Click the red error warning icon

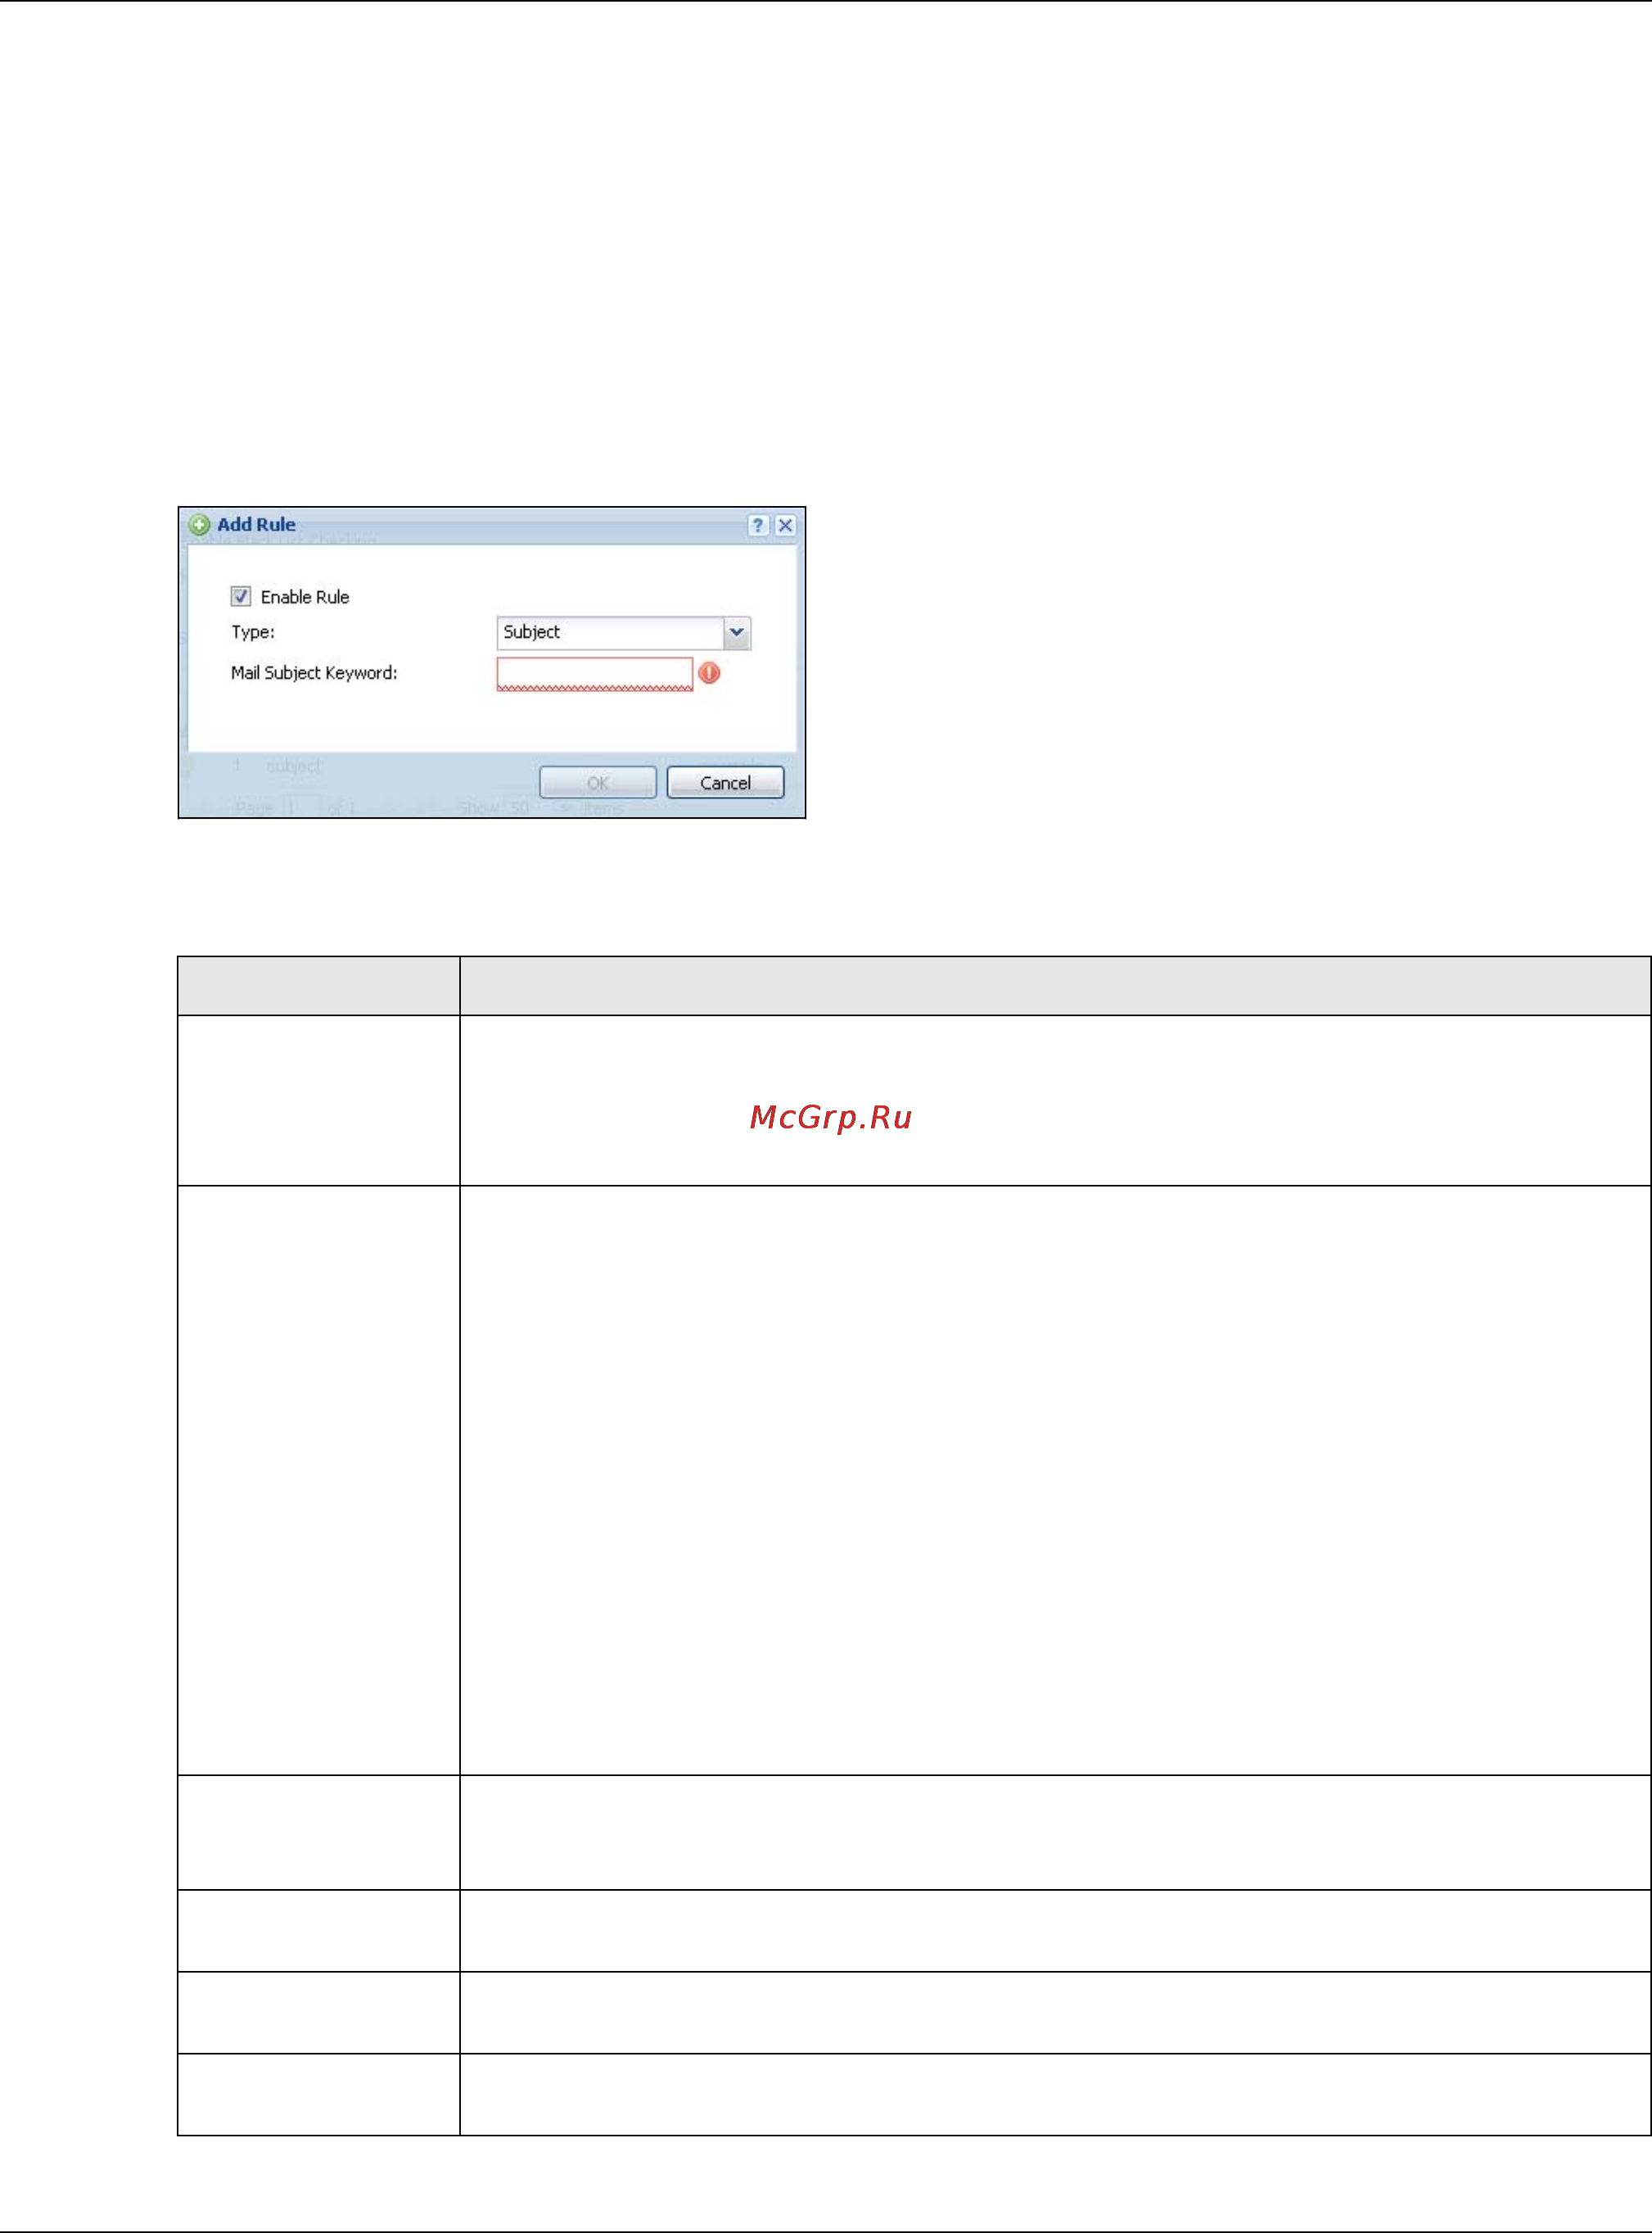pyautogui.click(x=709, y=673)
